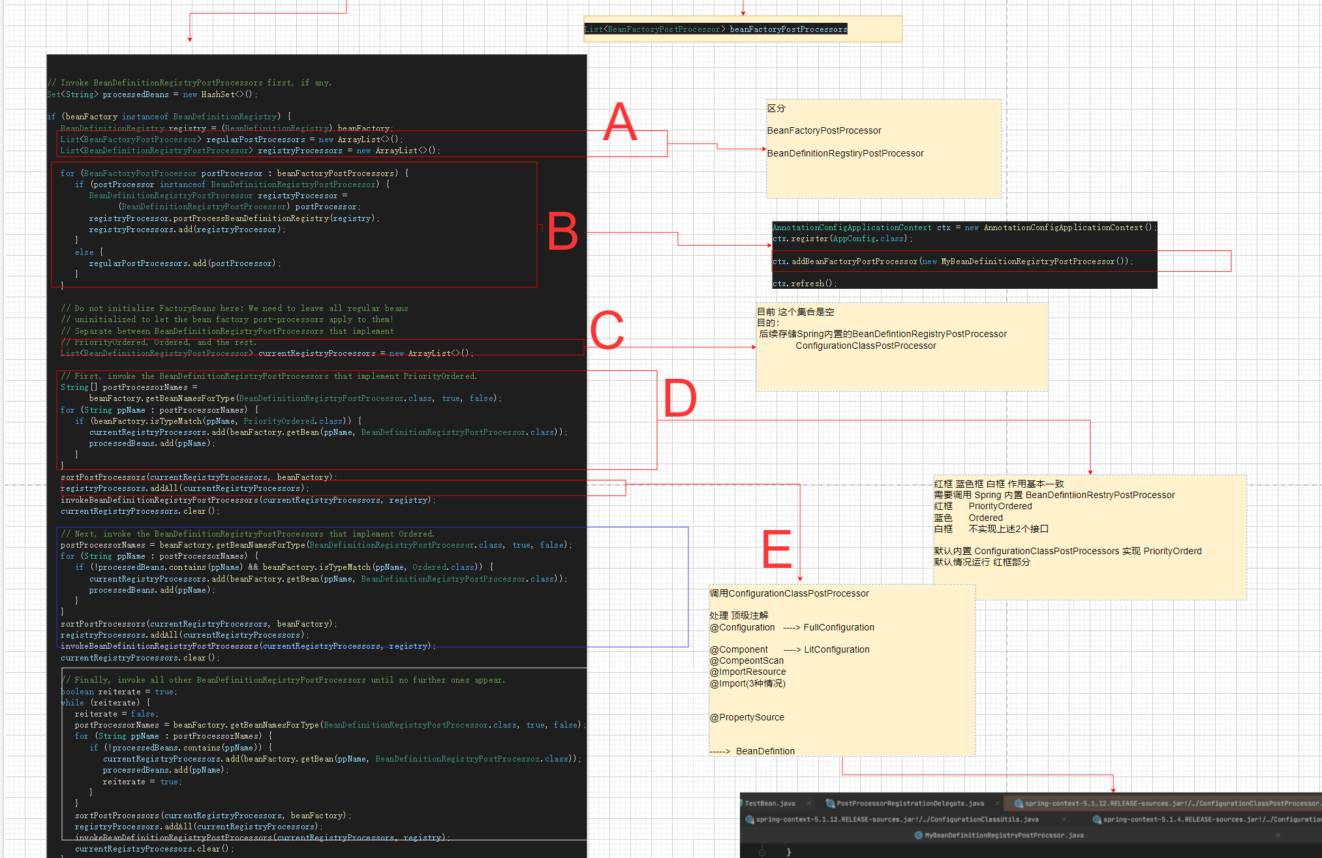
Task: Click 'ctx.addBeanFactoryPostProcessor(new MyBeanDefinitionRegistryPostProcessor());' line
Action: (x=953, y=261)
